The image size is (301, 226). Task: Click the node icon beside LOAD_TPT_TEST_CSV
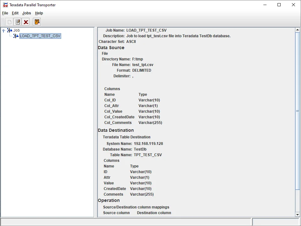click(15, 36)
